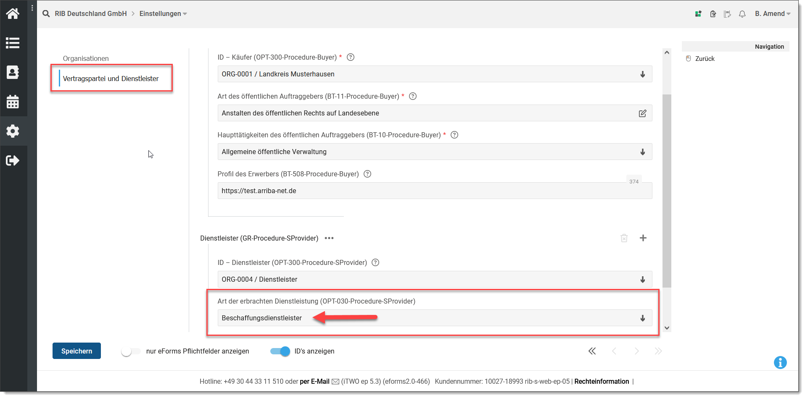This screenshot has height=398, width=805.
Task: Click the per E-Mail link
Action: (x=314, y=382)
